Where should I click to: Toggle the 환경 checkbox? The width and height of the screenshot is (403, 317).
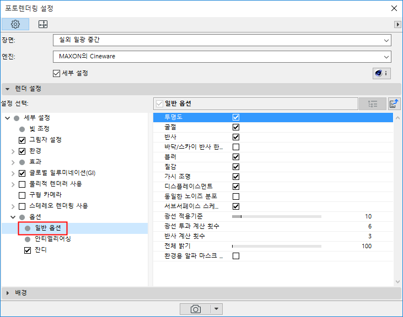22,151
